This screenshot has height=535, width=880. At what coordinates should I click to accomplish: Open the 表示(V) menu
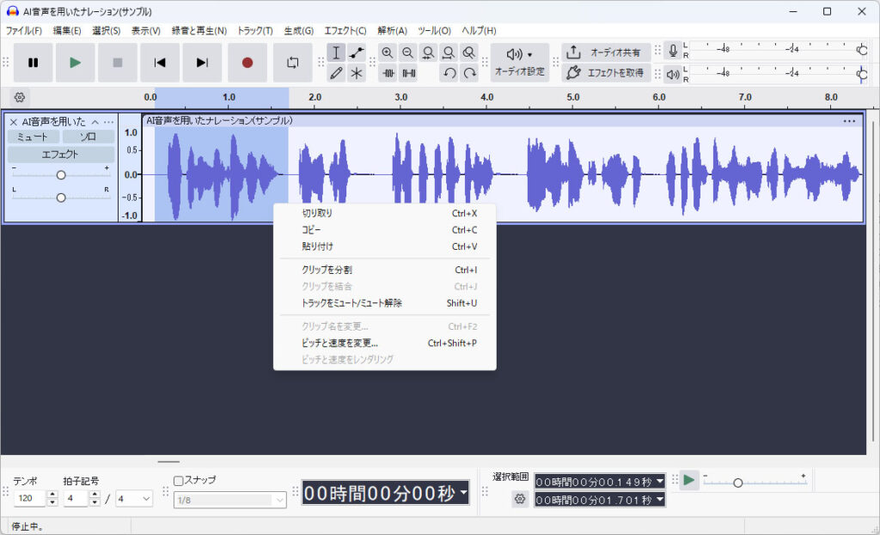146,31
